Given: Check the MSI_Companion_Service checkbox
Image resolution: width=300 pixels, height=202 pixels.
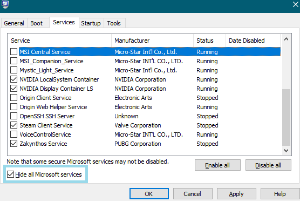Looking at the screenshot, I should [14, 61].
